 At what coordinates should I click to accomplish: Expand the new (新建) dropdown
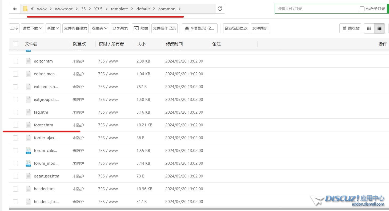pos(53,28)
